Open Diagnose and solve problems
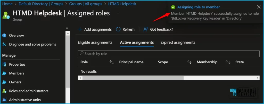The width and height of the screenshot is (264, 104). 32,44
